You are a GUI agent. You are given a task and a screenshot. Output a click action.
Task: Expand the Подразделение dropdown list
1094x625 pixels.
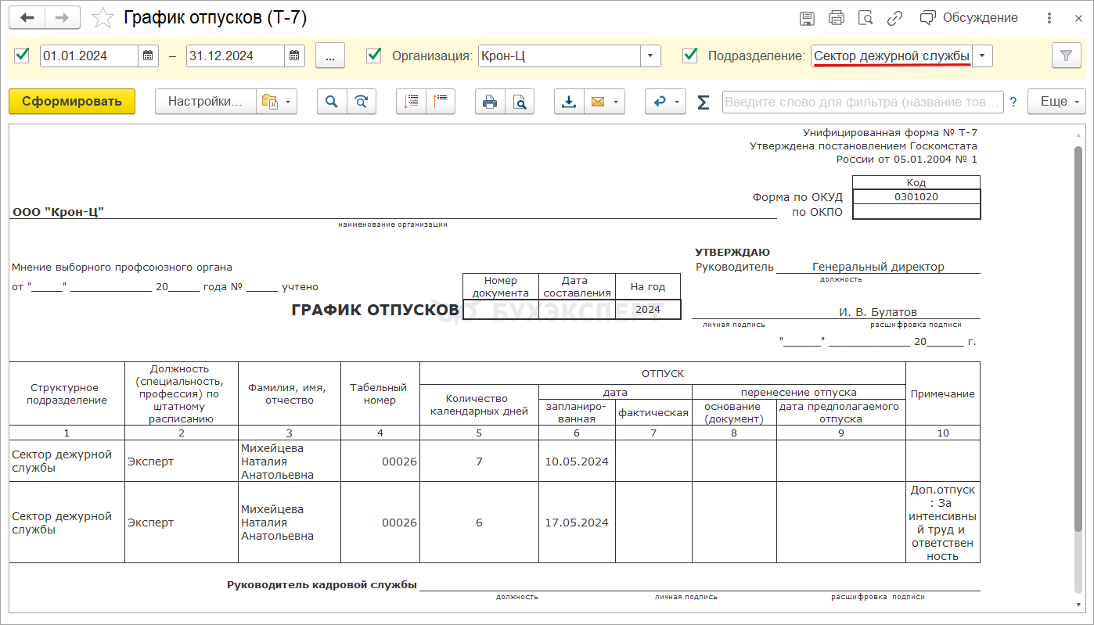982,56
